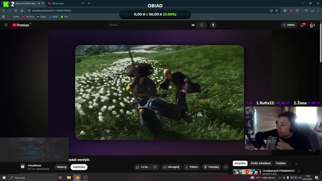Open the taskbar volume control
The image size is (322, 181).
coord(300,178)
